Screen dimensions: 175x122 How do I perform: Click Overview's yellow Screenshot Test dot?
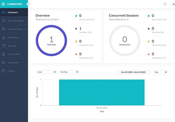coord(76,41)
